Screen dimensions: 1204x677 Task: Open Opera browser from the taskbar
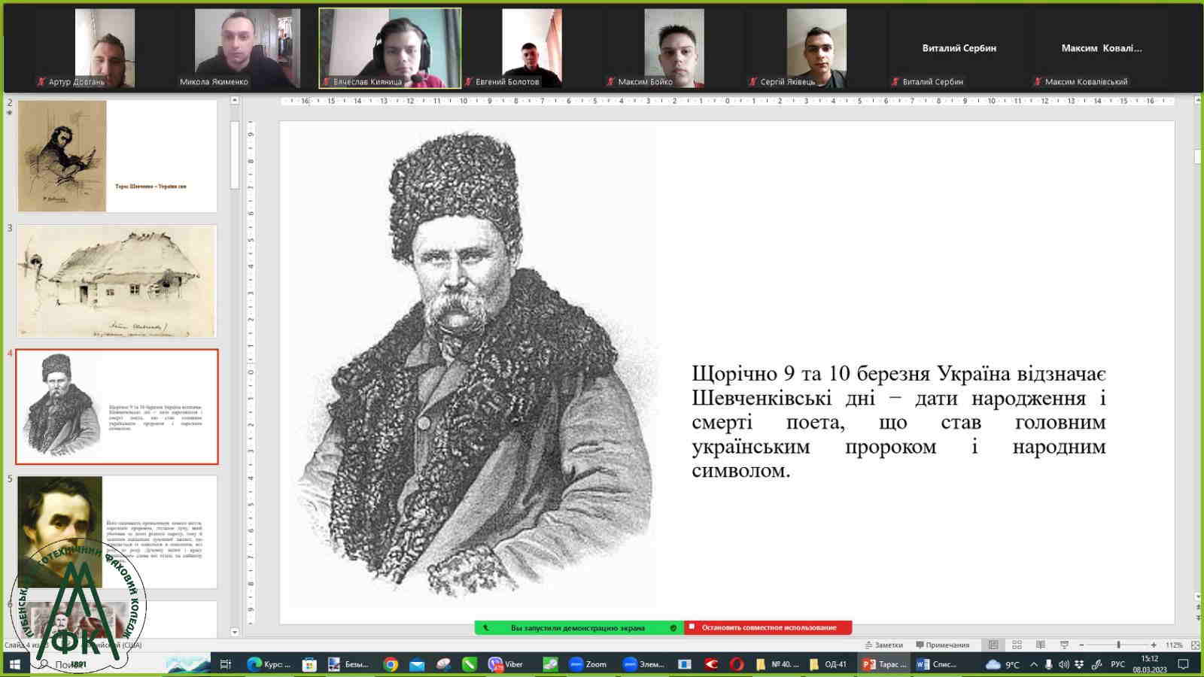pos(737,664)
